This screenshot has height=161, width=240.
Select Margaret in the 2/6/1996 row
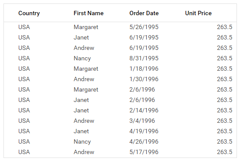pos(86,89)
